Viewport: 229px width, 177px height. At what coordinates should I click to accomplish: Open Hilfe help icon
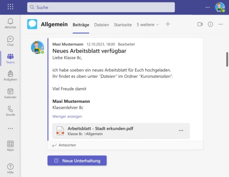10,168
